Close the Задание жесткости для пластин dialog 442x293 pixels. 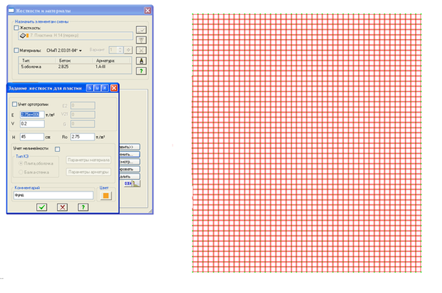pos(114,88)
